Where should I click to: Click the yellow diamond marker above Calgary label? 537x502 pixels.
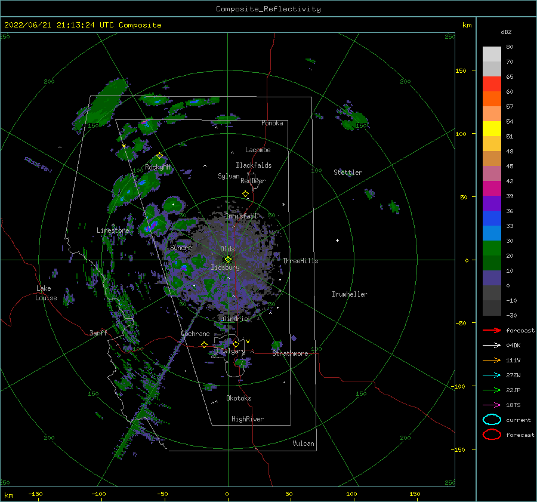pos(236,344)
